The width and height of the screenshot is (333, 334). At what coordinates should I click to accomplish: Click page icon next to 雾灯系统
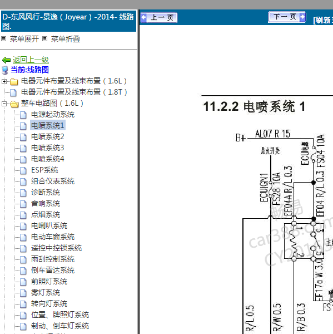point(23,293)
